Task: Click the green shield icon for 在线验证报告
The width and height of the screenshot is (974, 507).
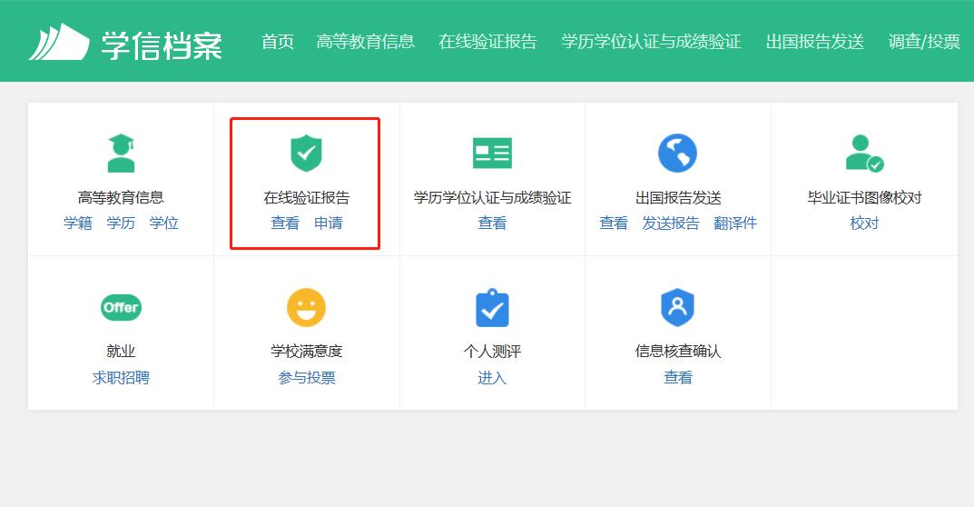Action: pyautogui.click(x=306, y=153)
